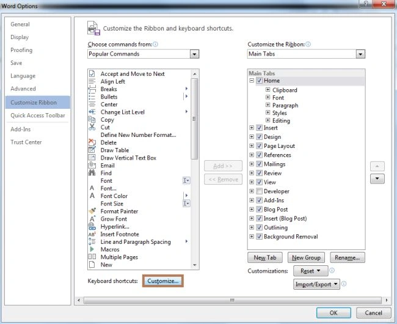The width and height of the screenshot is (397, 324).
Task: Toggle the Mailings checkbox
Action: tap(259, 164)
